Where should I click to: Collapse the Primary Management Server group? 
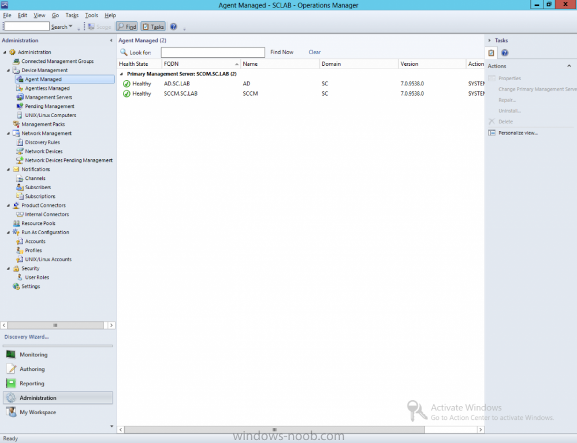(x=121, y=74)
